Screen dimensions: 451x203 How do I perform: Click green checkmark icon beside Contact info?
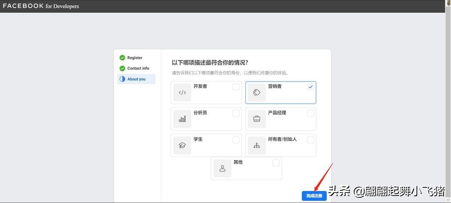point(122,69)
